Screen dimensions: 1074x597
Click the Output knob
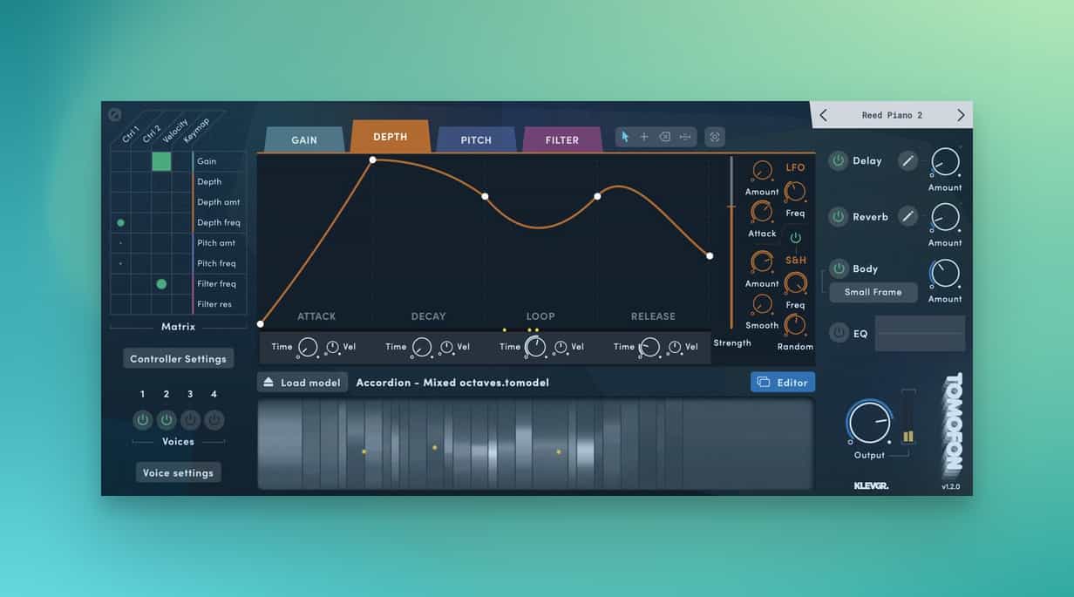869,424
